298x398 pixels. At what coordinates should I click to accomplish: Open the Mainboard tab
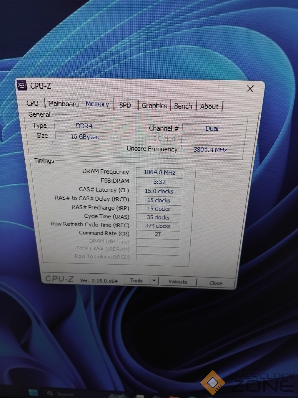click(64, 104)
